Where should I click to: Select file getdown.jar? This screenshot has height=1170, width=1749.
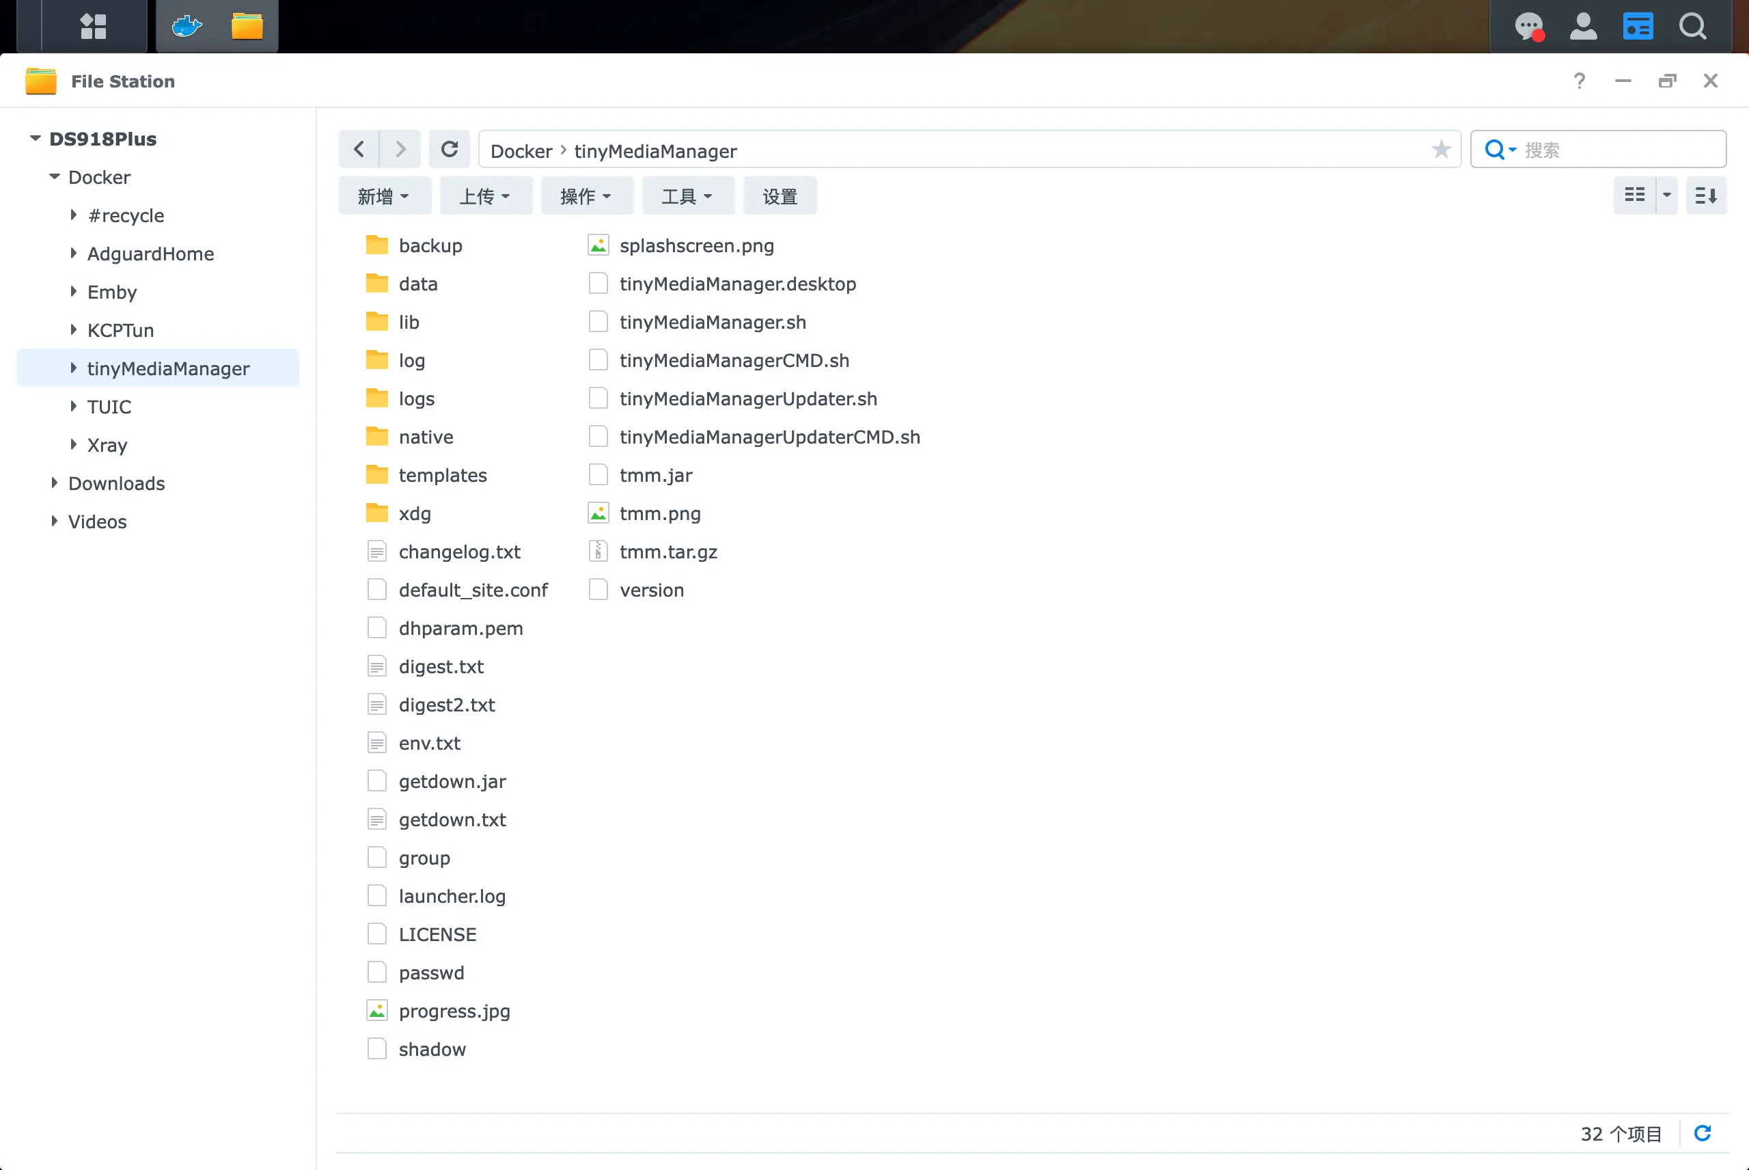(452, 781)
